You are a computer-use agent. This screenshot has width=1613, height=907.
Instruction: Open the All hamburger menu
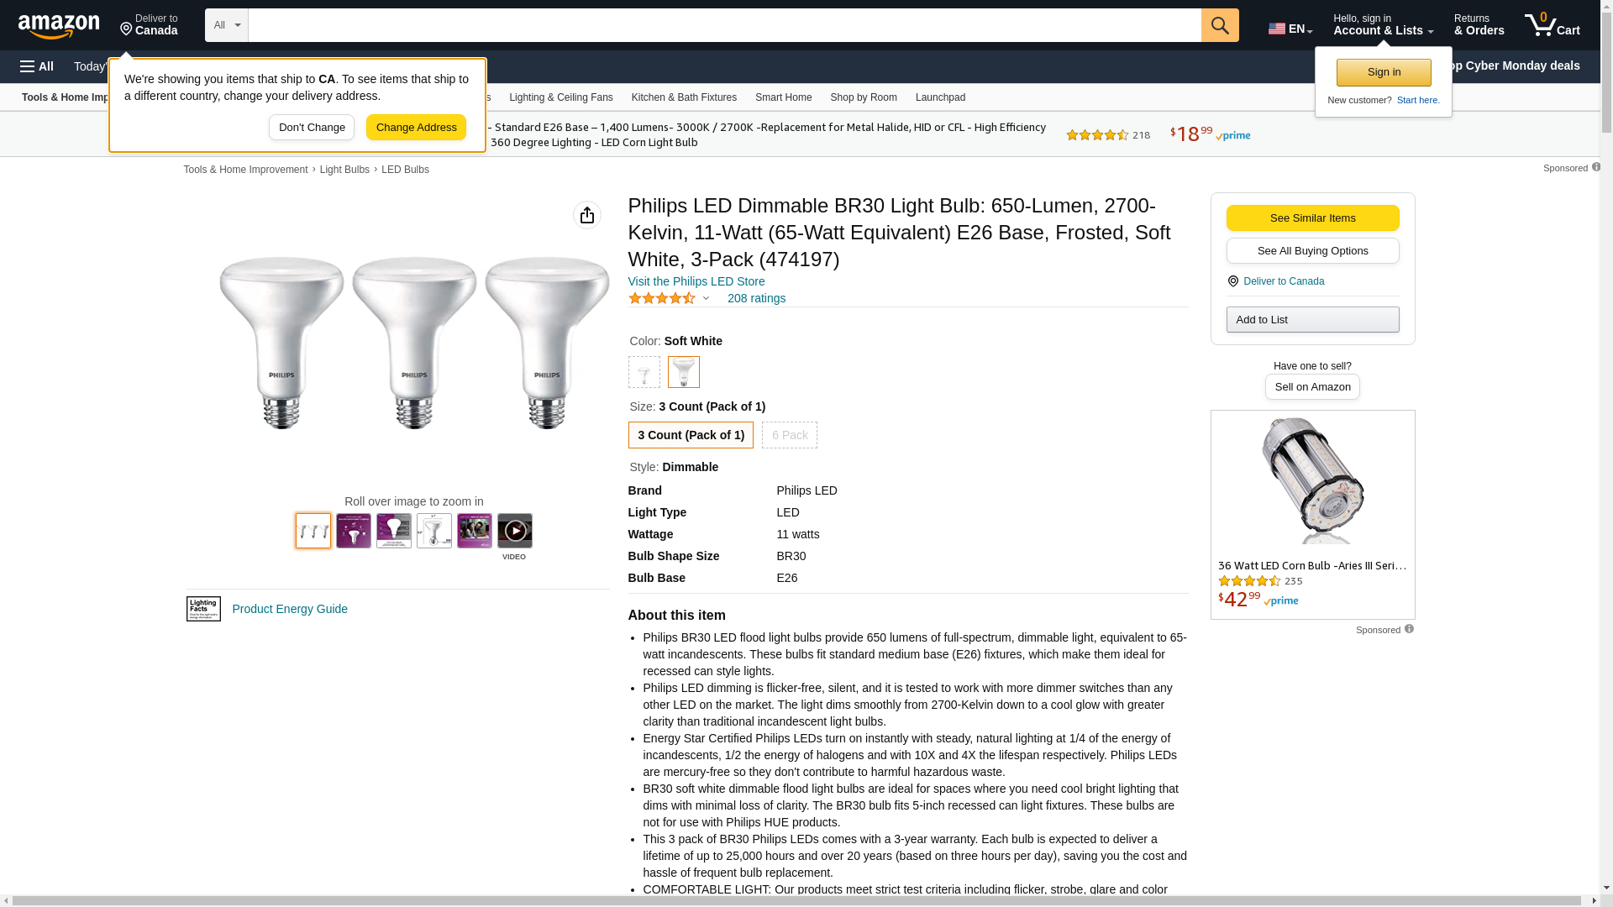tap(37, 66)
